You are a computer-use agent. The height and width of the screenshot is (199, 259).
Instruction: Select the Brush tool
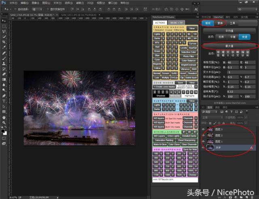click(x=4, y=58)
